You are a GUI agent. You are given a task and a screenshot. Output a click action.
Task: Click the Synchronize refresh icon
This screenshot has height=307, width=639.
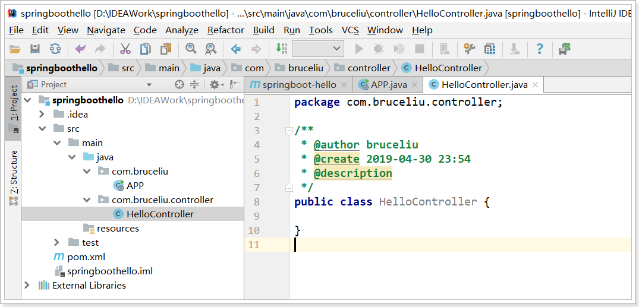pos(55,49)
